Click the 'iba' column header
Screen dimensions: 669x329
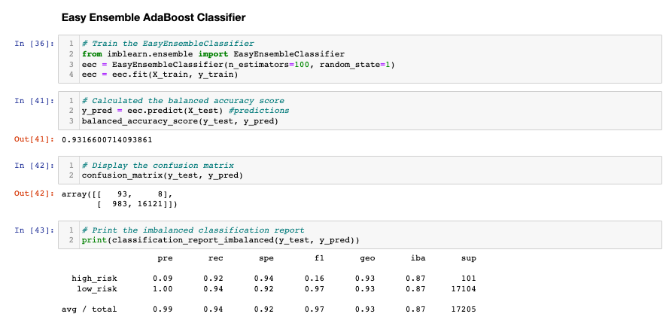click(418, 258)
